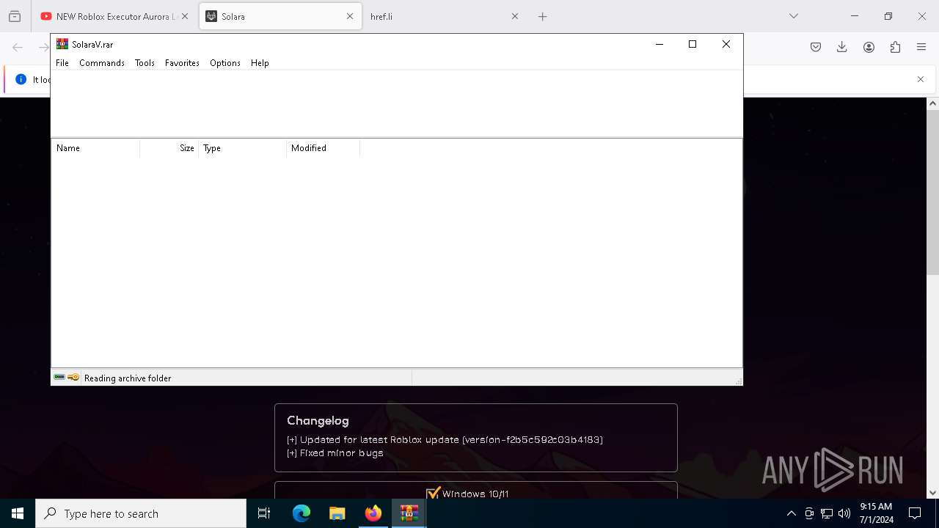Click 'Reading archive folder' status text

pos(128,378)
